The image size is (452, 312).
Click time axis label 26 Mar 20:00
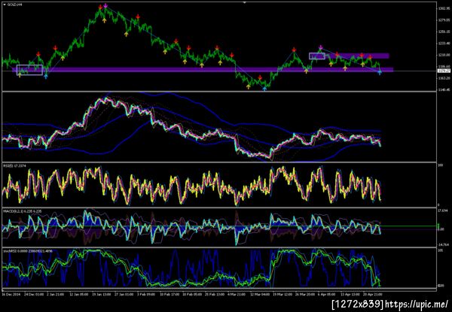304,295
